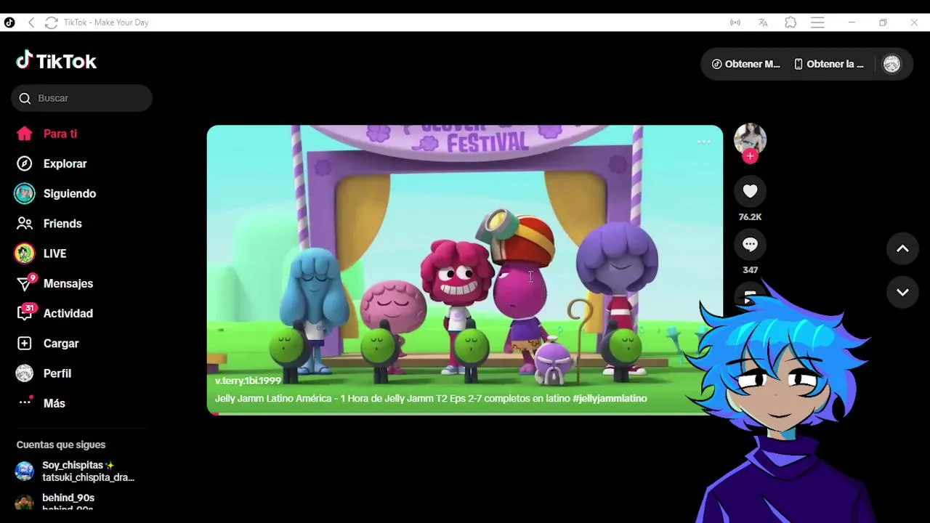Like the video with the heart icon
The width and height of the screenshot is (930, 523).
(x=750, y=191)
